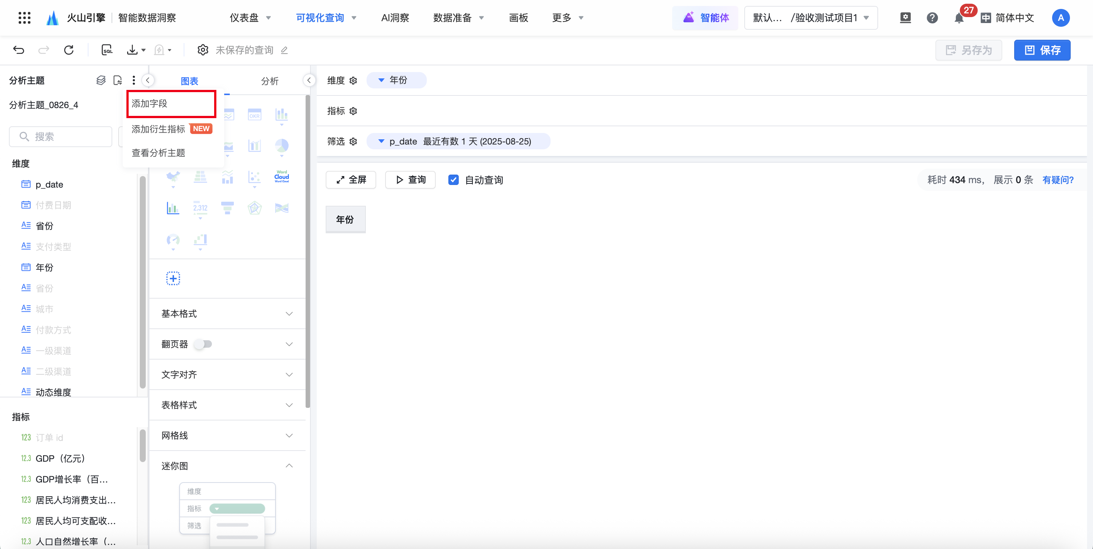The width and height of the screenshot is (1093, 549).
Task: Collapse the 迷你图 section
Action: pos(289,466)
